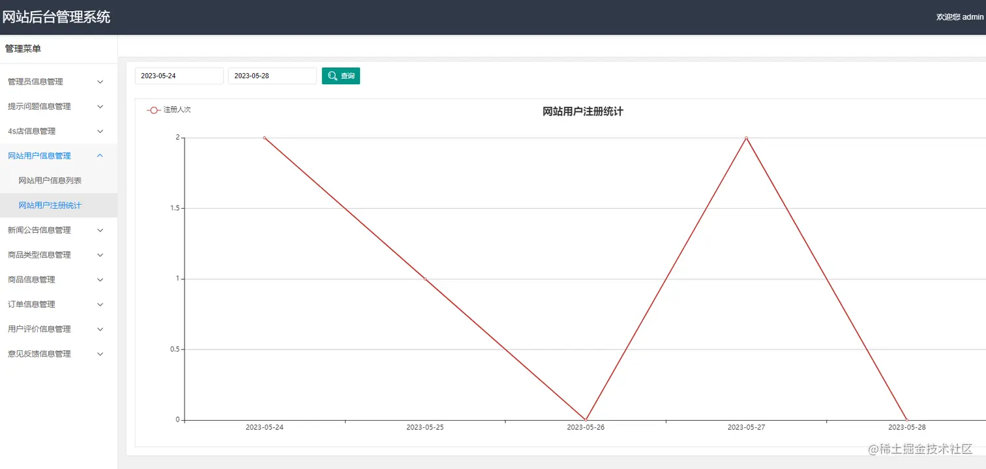Expand the 4s店信息管理 chevron
Viewport: 986px width, 469px height.
pyautogui.click(x=100, y=131)
